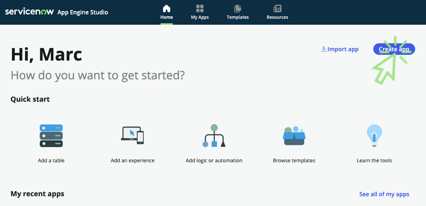Click the Import app link
Viewport: 426px width, 206px height.
(343, 49)
